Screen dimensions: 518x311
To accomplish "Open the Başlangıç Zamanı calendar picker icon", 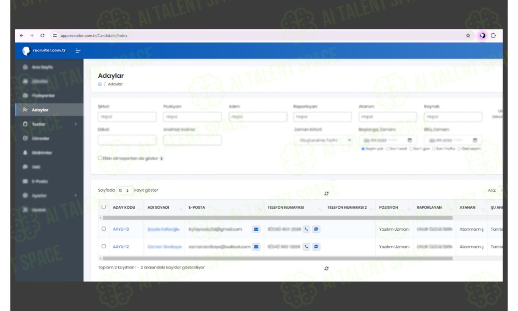I will 410,140.
